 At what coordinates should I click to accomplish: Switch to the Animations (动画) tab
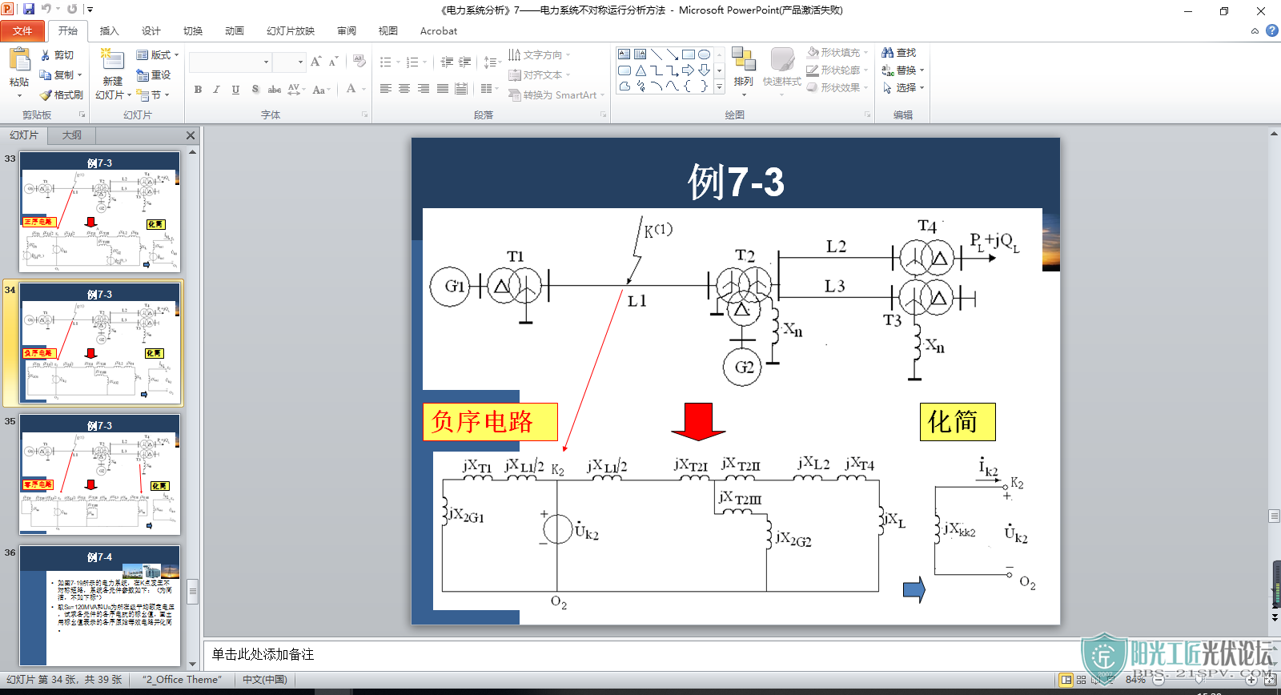pos(234,31)
